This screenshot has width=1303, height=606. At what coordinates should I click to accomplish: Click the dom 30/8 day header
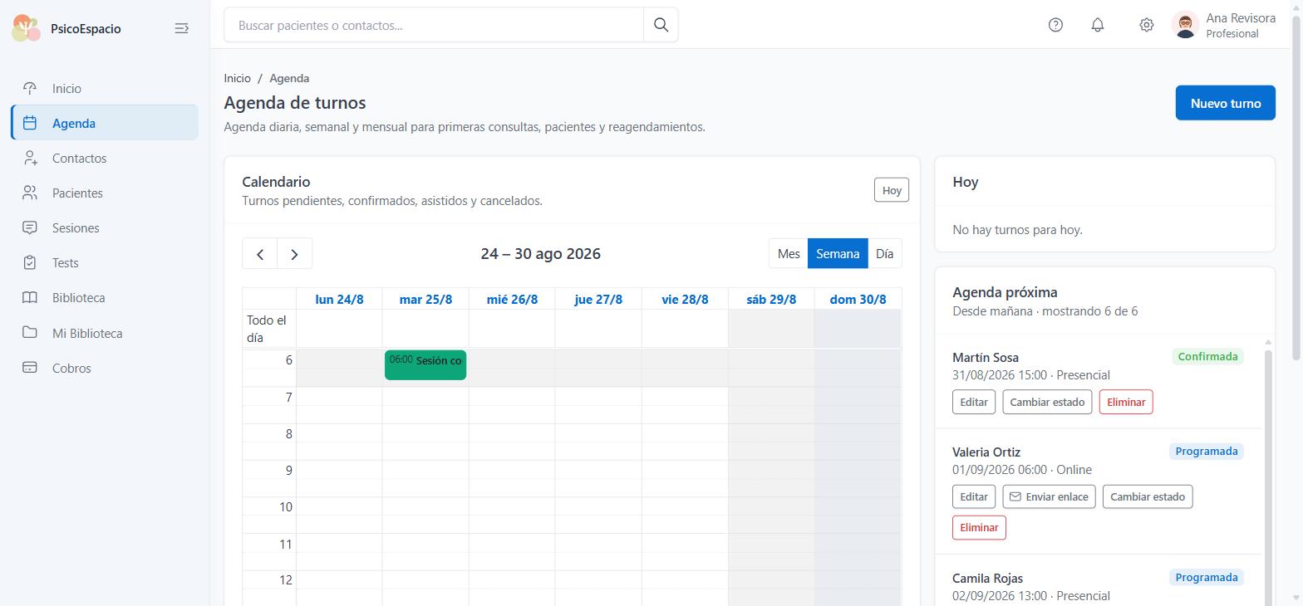[x=858, y=299]
